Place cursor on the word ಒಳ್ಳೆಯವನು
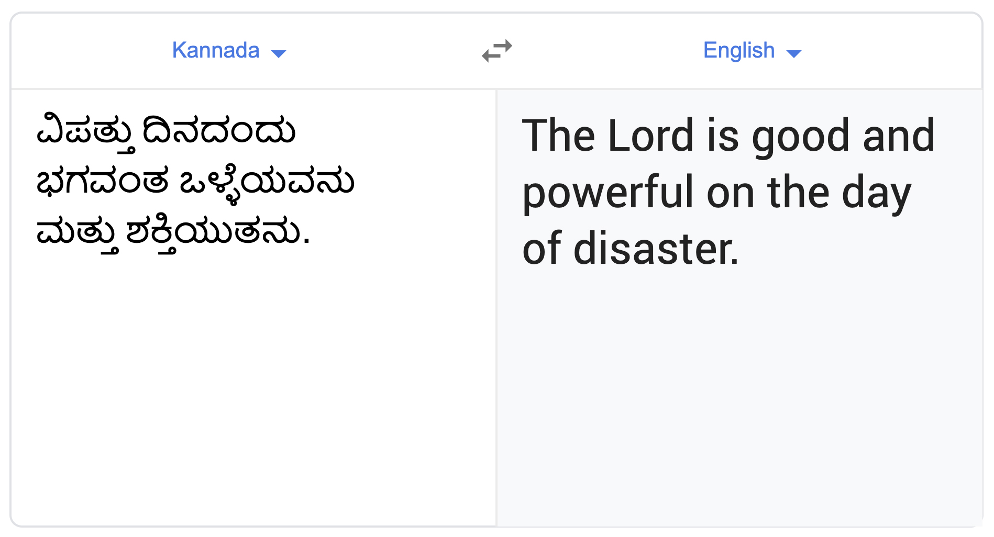The width and height of the screenshot is (994, 537). tap(267, 183)
